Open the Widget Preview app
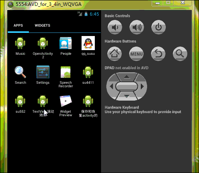 pos(66,106)
